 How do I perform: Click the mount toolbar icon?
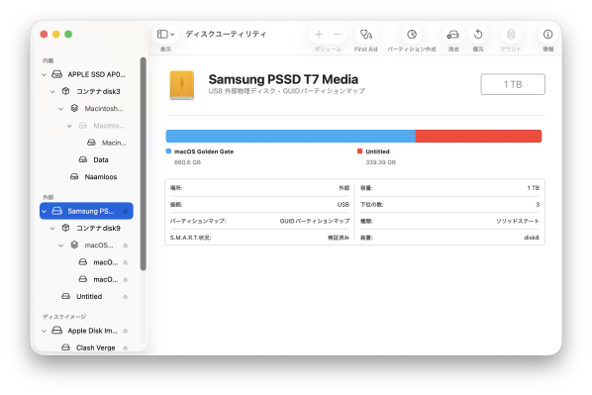tap(511, 35)
